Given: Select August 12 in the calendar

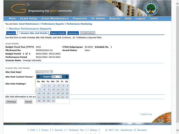Looking at the screenshot, I should (x=62, y=89).
